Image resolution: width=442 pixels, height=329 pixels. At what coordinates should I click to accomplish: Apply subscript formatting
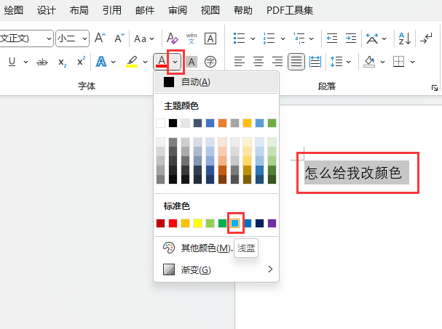(x=62, y=62)
